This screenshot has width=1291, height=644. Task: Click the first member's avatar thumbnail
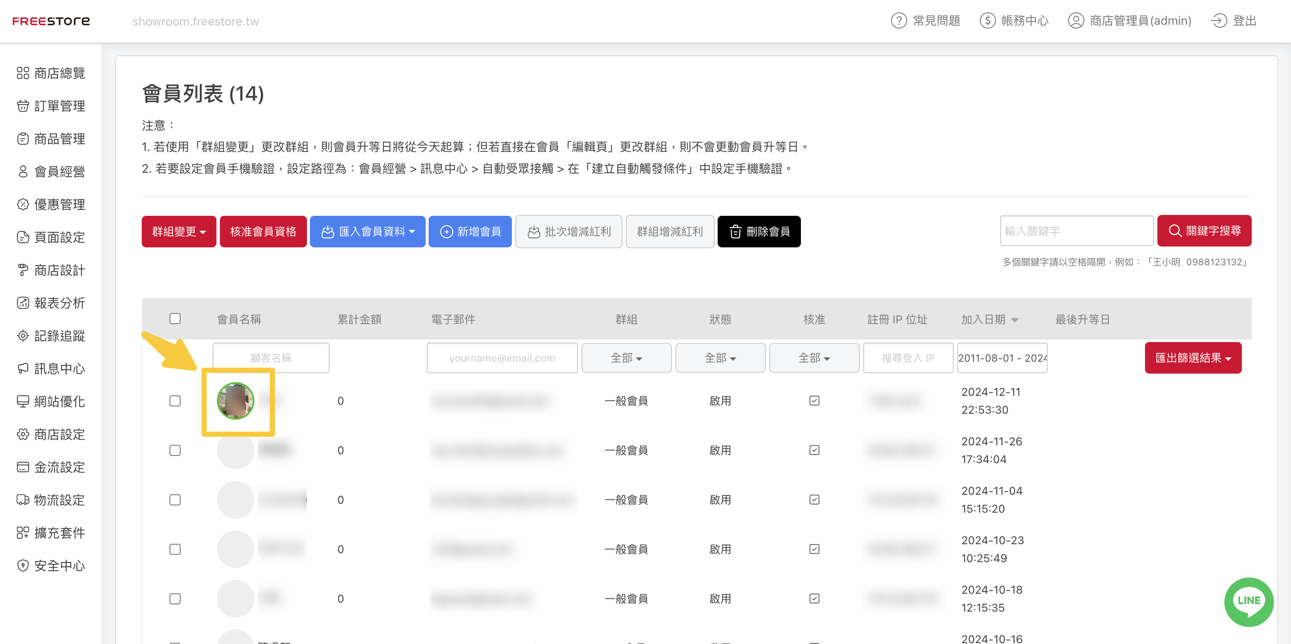(235, 401)
